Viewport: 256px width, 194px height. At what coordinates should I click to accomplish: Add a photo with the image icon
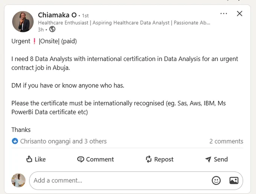coord(234,180)
